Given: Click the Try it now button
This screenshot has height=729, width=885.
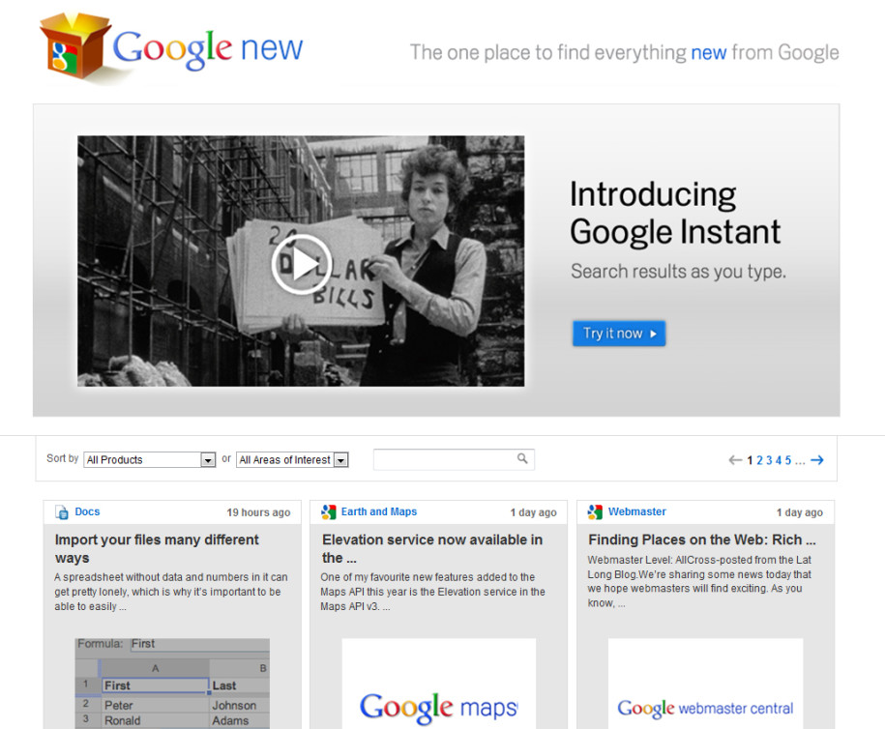Looking at the screenshot, I should [x=619, y=334].
